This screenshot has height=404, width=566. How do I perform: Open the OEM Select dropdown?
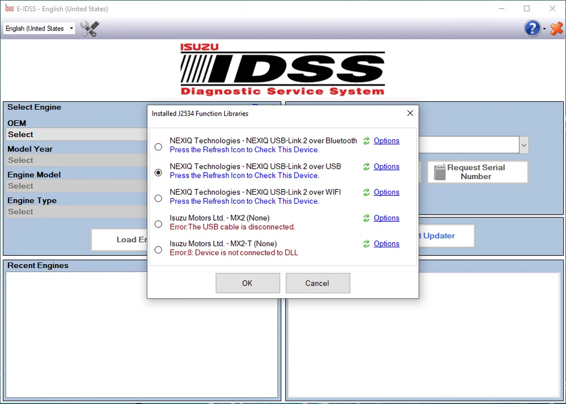(x=74, y=135)
